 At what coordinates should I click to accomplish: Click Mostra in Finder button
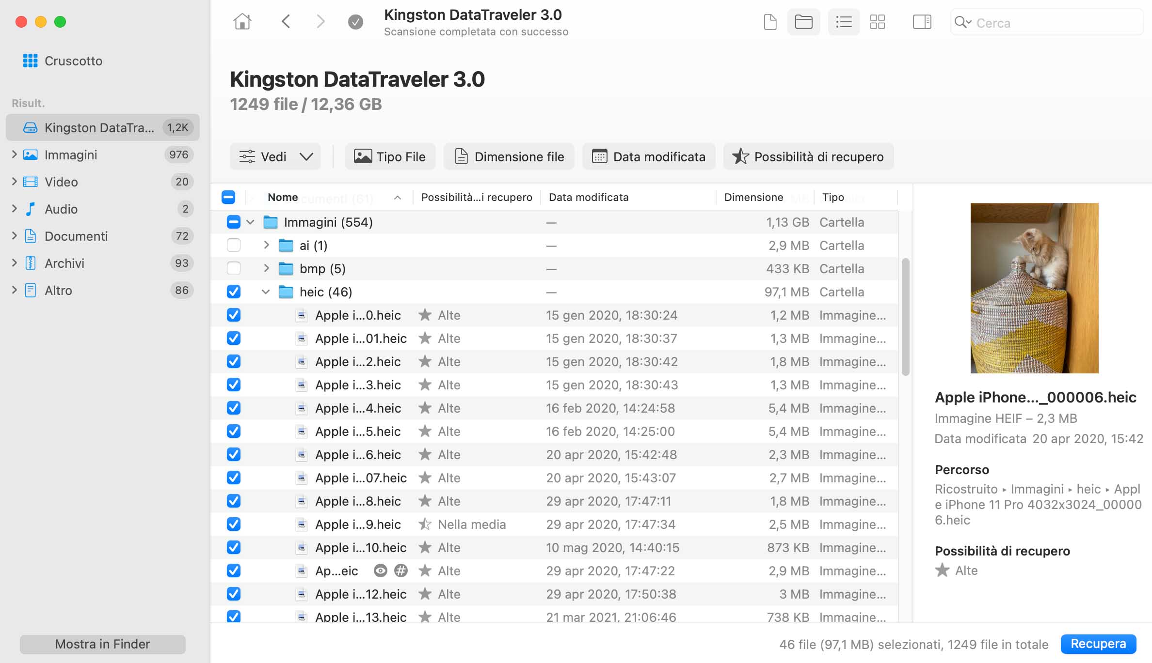tap(103, 644)
